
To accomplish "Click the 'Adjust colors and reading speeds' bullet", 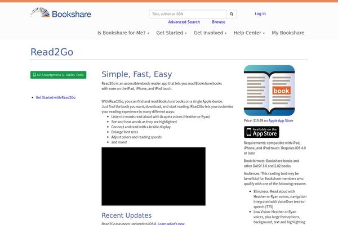I will 136,137.
